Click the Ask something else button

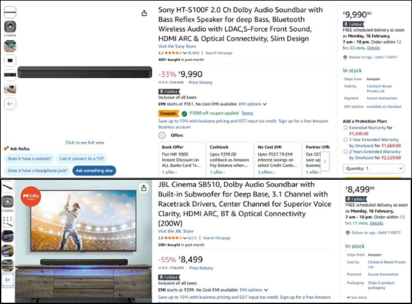point(94,170)
